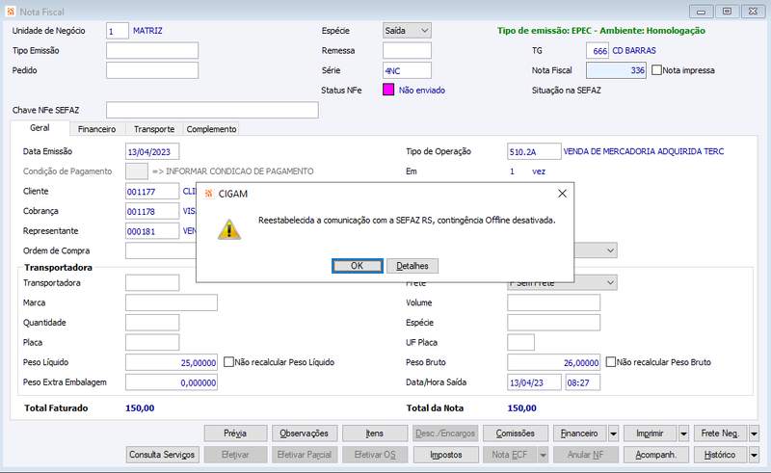Click the Peso Líquido field
The image size is (771, 473).
pos(172,362)
